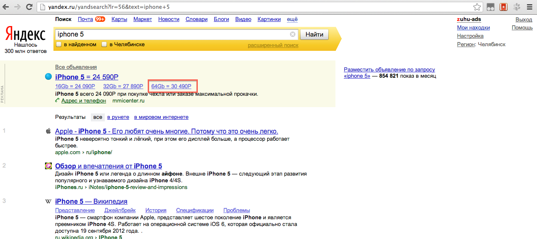This screenshot has width=537, height=239.
Task: Click the mmicenter.ru ad domain
Action: [x=129, y=101]
